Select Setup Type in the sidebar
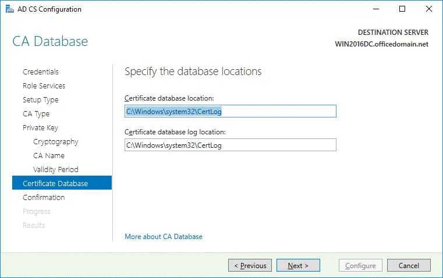This screenshot has height=278, width=443. coord(41,100)
